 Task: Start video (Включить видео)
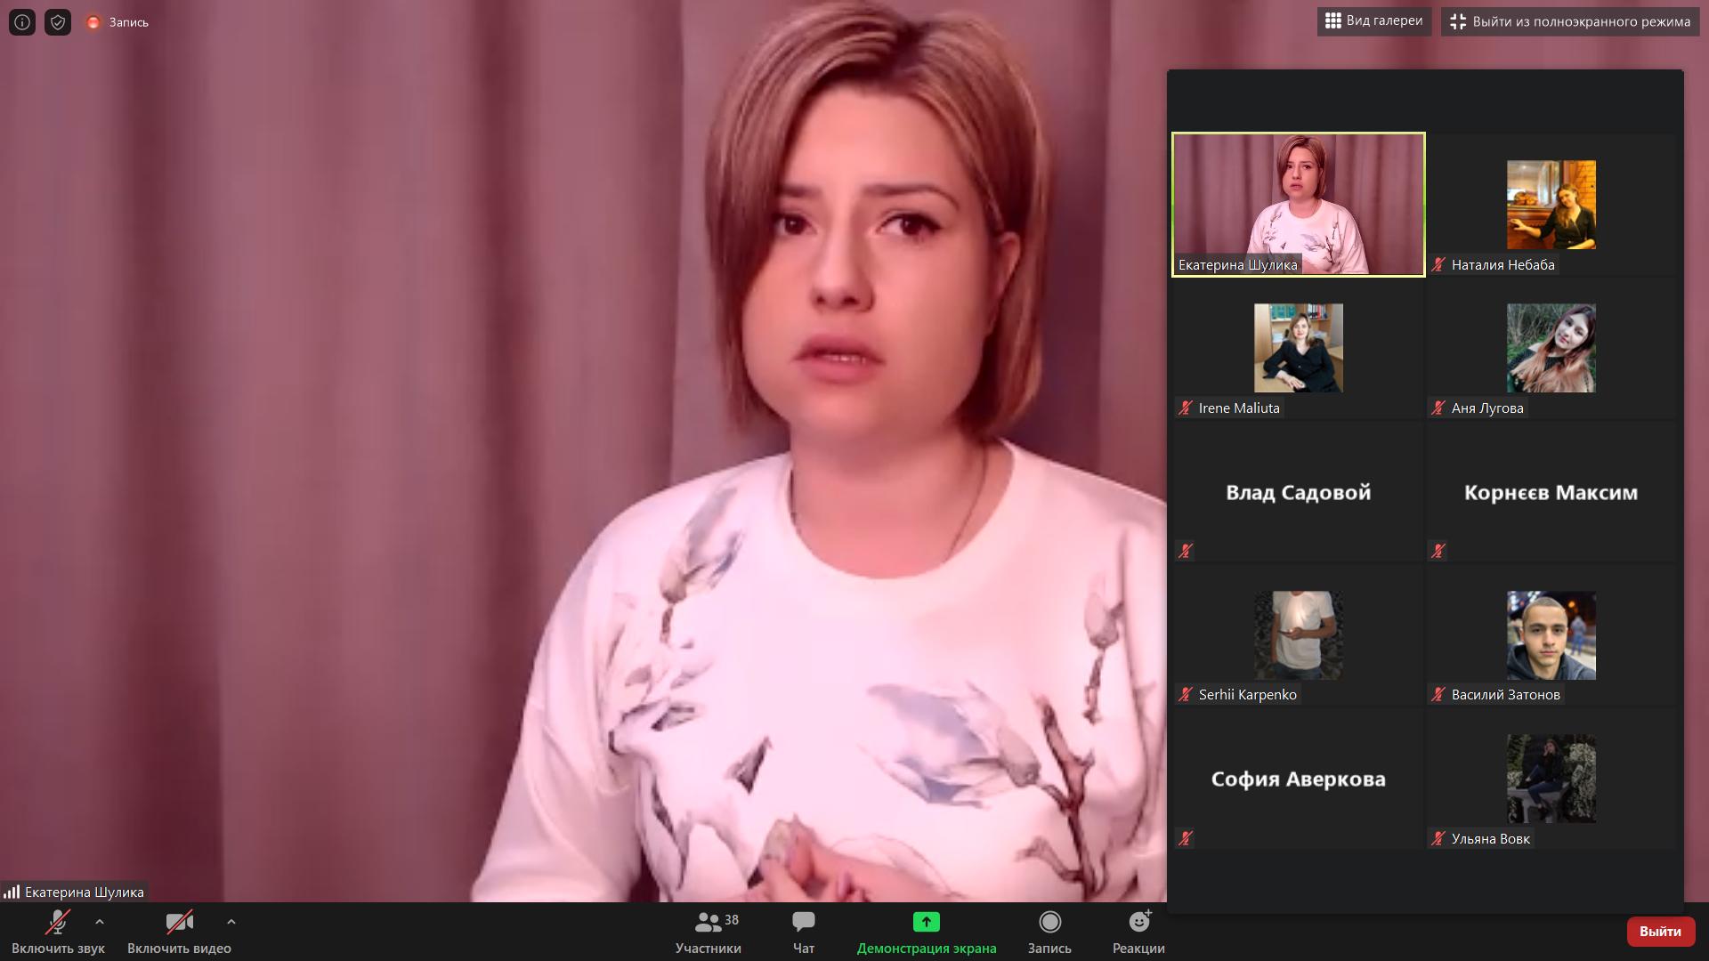pos(179,932)
